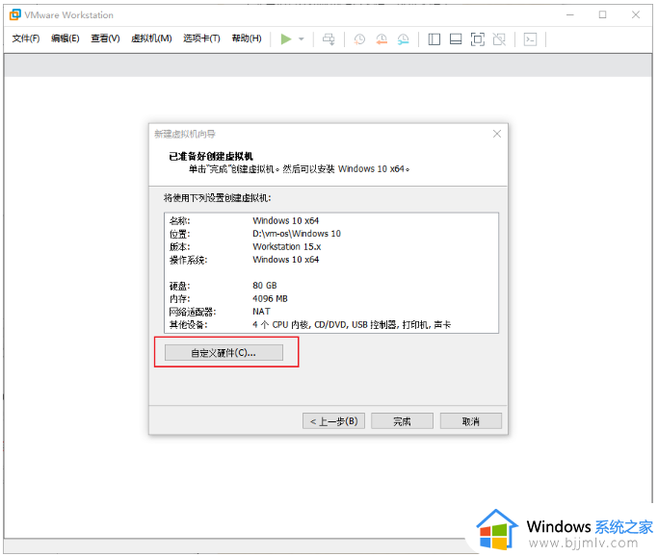The width and height of the screenshot is (658, 556).
Task: Close the 新建虚拟机向导 dialog
Action: tap(497, 134)
